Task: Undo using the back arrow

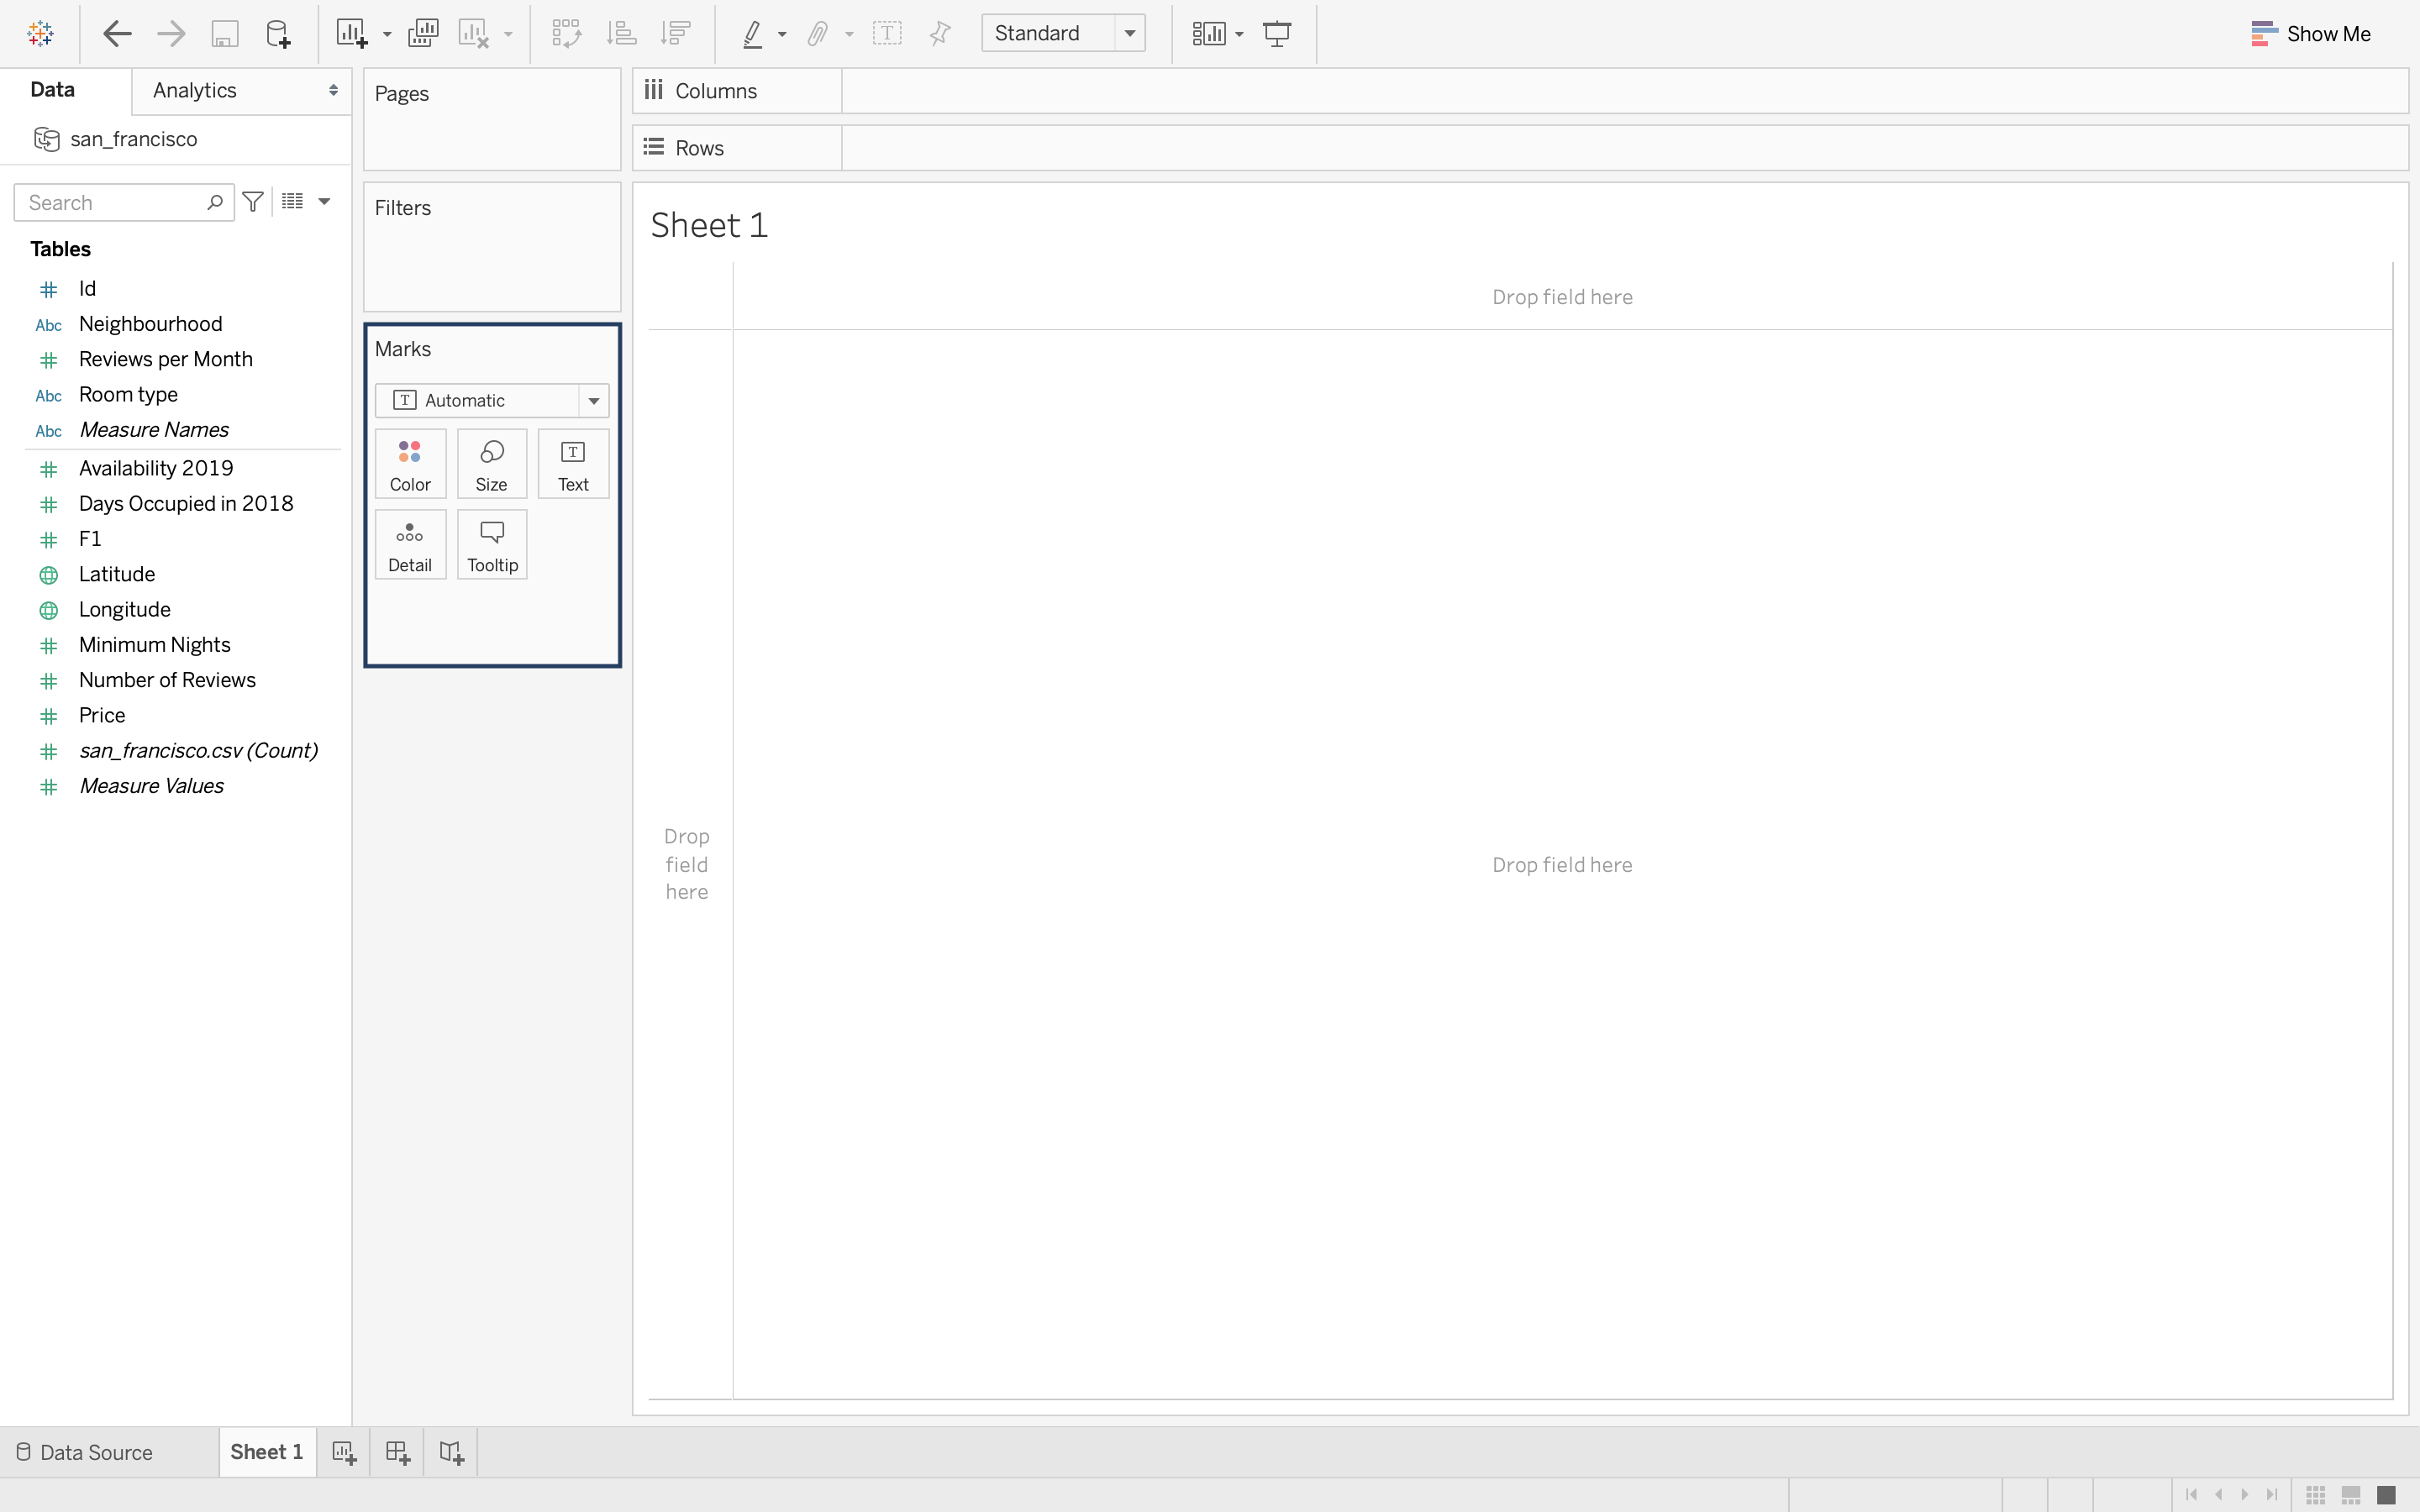Action: pos(117,34)
